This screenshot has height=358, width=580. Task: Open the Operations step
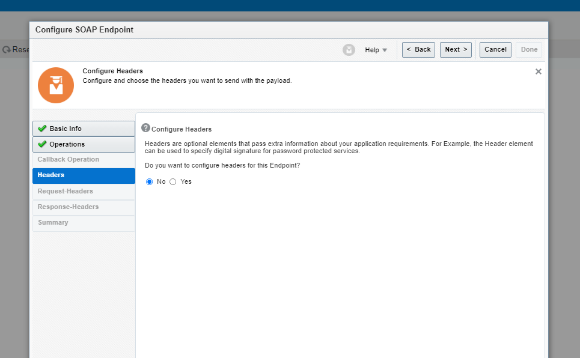pos(84,144)
